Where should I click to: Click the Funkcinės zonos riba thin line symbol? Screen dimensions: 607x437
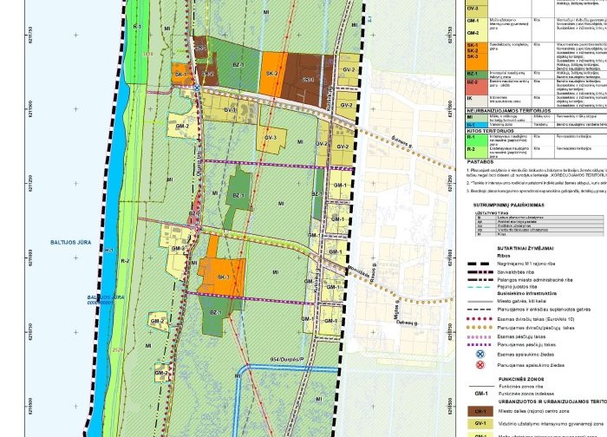480,386
